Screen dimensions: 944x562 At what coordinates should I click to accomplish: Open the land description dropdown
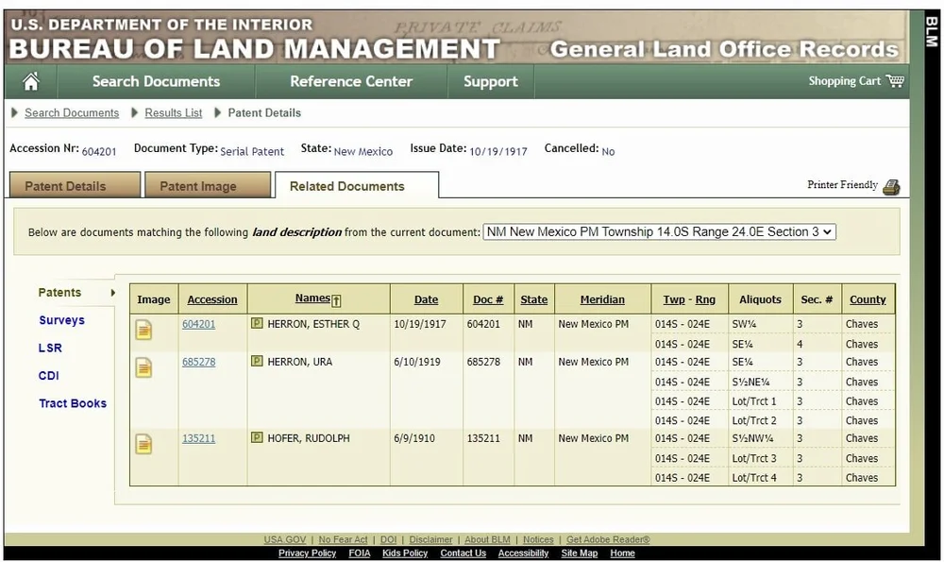pos(659,232)
